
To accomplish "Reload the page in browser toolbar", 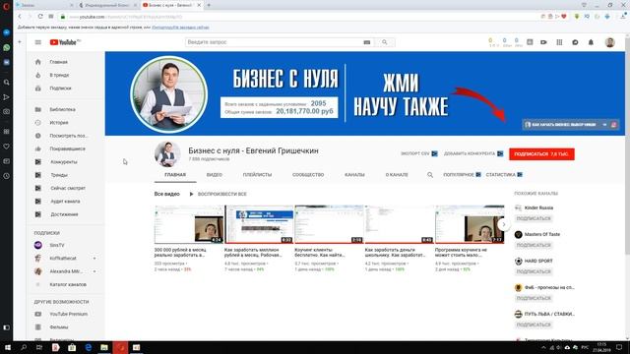I will (x=40, y=17).
